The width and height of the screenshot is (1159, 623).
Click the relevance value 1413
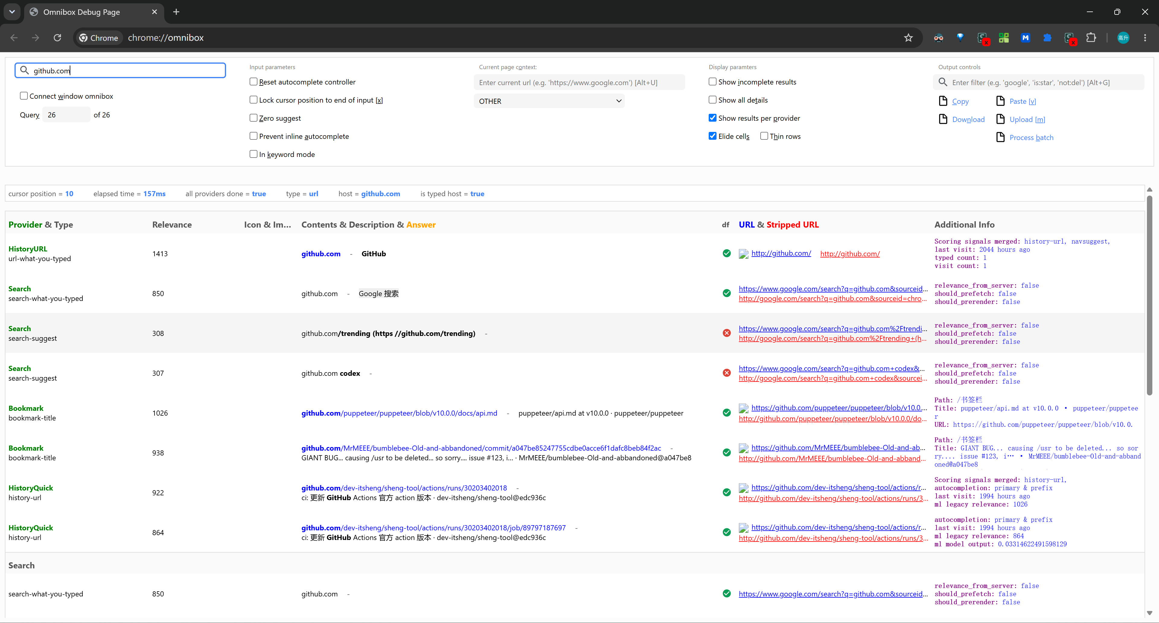coord(160,254)
